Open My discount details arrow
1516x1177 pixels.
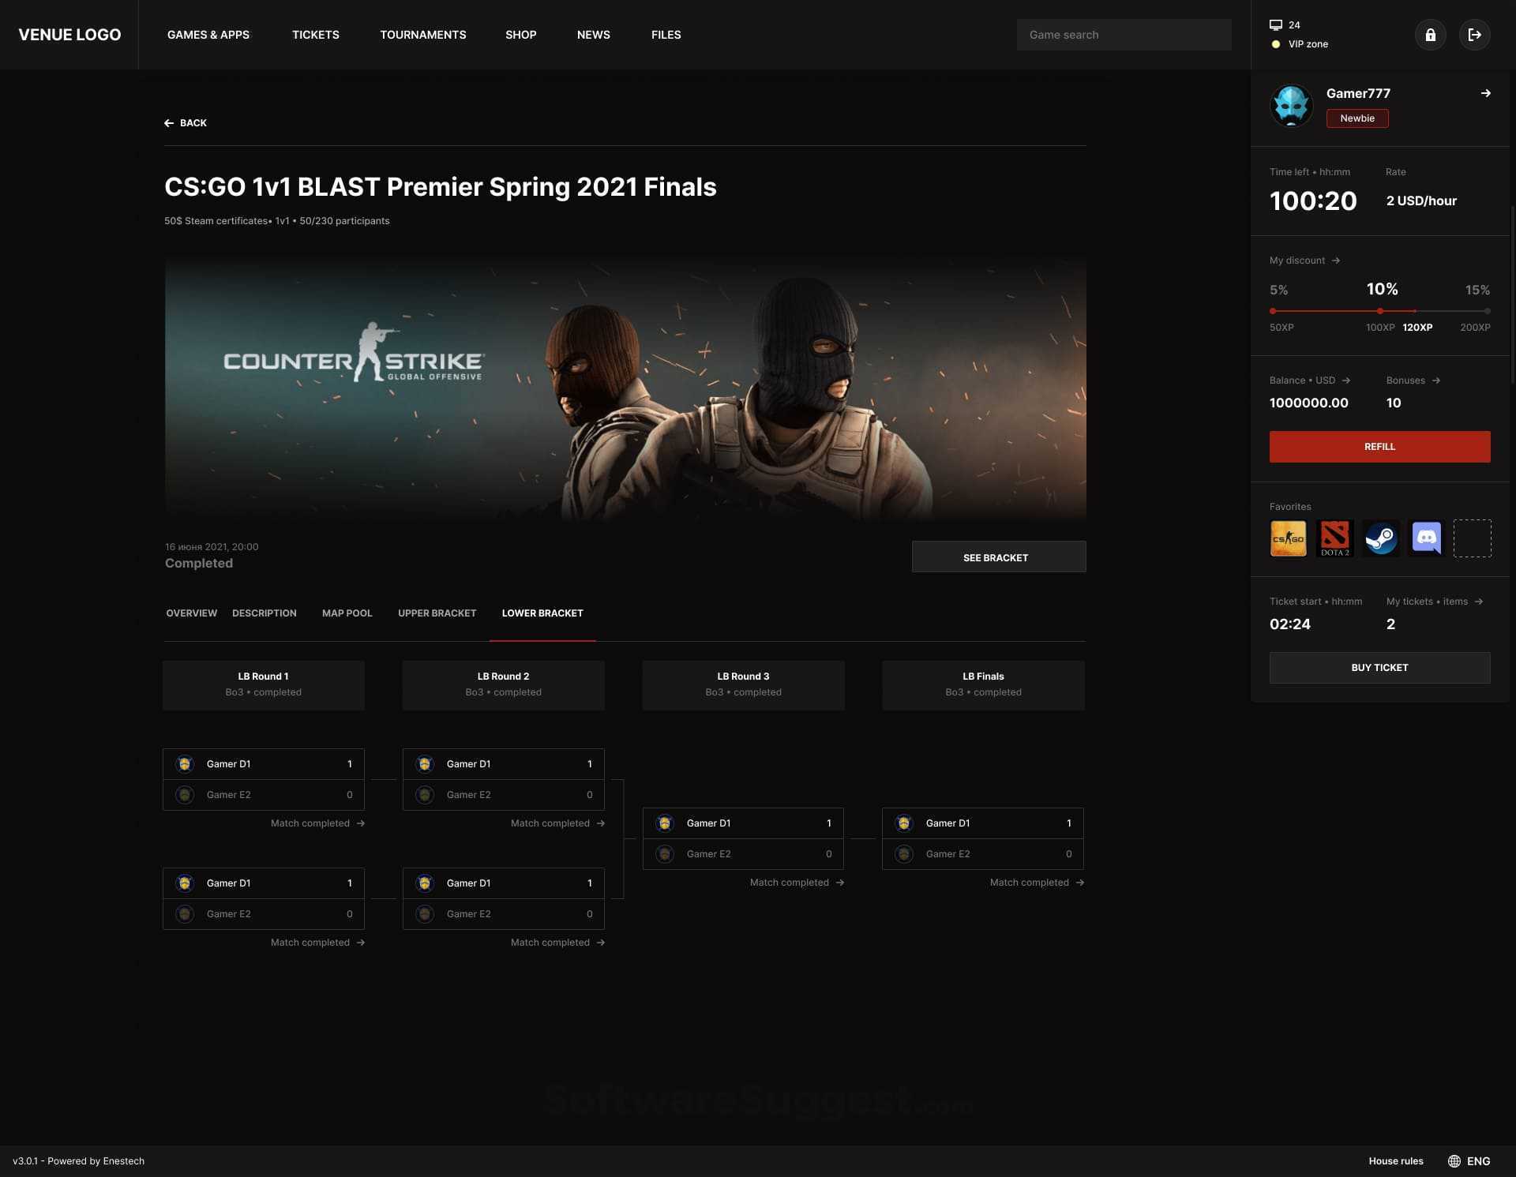[x=1335, y=261]
